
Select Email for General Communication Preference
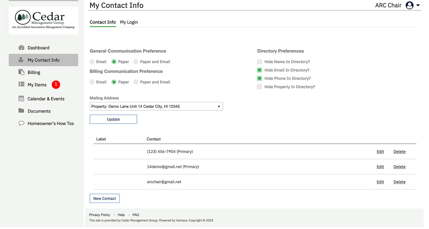point(92,62)
